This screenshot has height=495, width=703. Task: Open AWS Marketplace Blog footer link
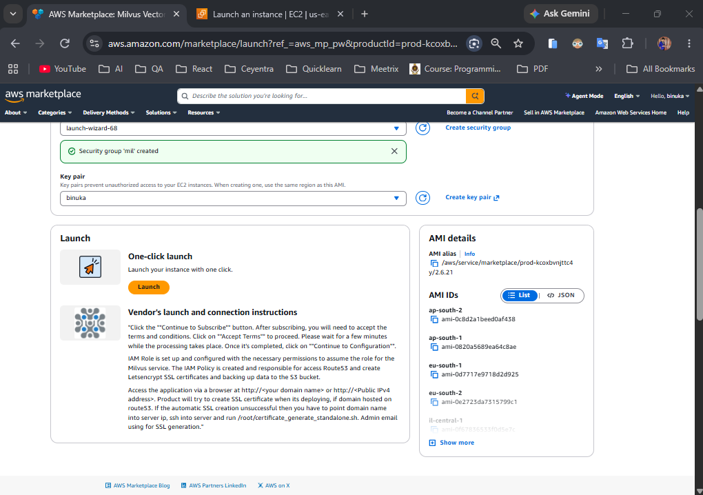138,485
